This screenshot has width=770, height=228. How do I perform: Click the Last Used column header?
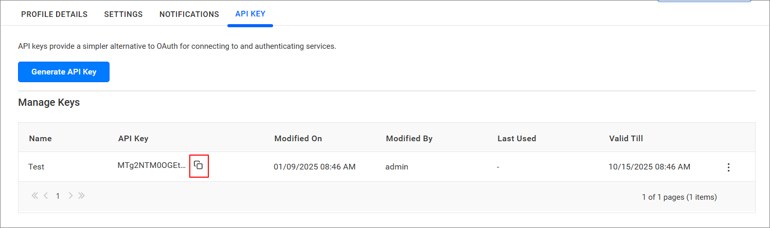point(516,138)
